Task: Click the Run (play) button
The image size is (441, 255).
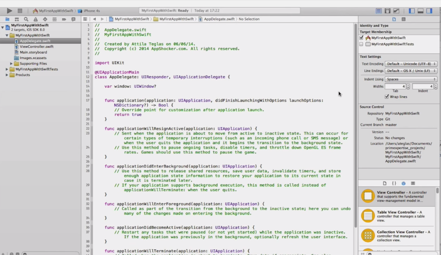Action: [x=9, y=10]
